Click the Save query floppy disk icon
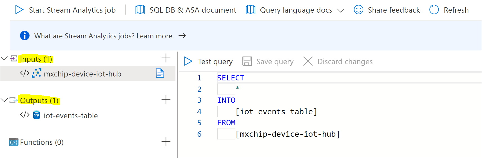The height and width of the screenshot is (158, 482). pos(247,61)
